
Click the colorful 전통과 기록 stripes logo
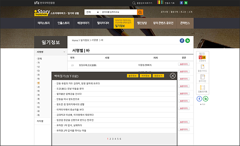click(160, 2)
